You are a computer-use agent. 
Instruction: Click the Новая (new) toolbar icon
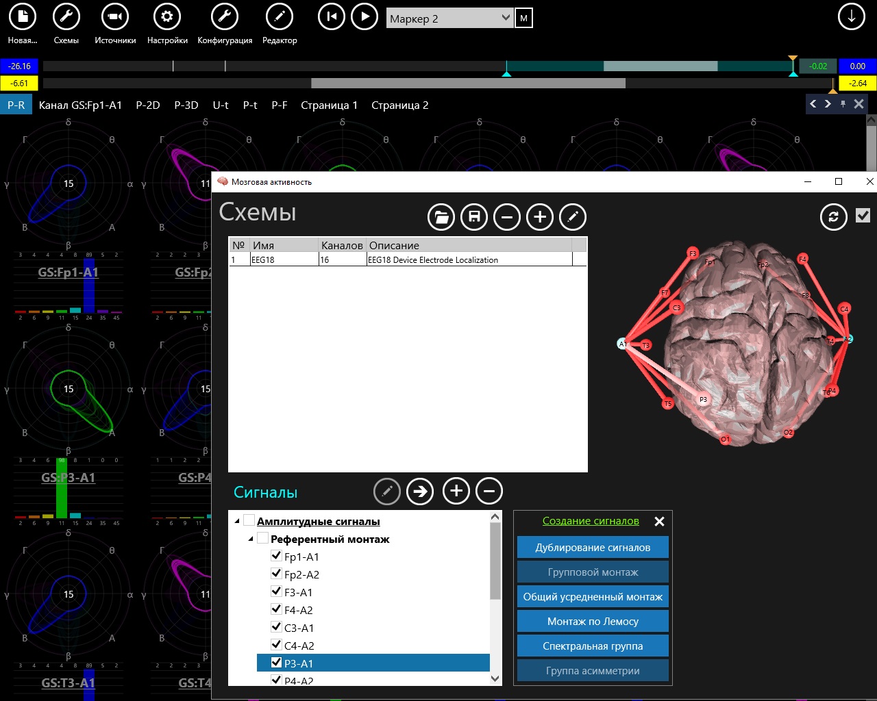(x=23, y=16)
